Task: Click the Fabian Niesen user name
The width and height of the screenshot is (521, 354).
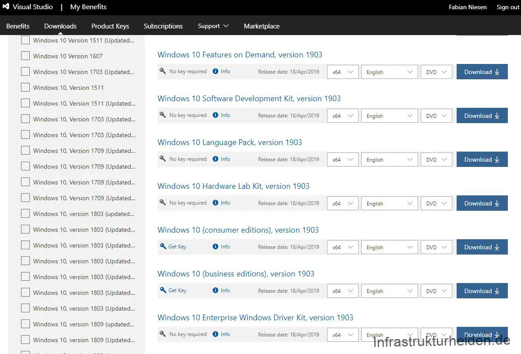Action: 468,7
